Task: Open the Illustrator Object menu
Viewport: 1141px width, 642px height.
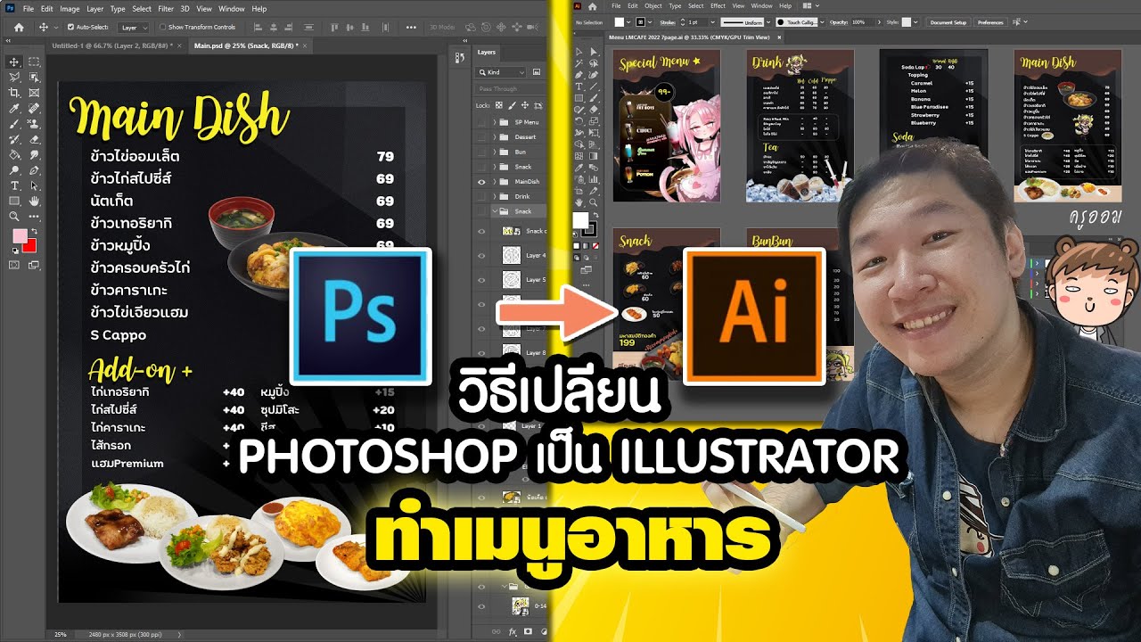Action: (x=653, y=6)
